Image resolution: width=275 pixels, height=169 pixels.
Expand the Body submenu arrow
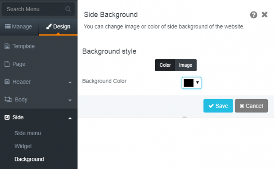click(x=70, y=100)
